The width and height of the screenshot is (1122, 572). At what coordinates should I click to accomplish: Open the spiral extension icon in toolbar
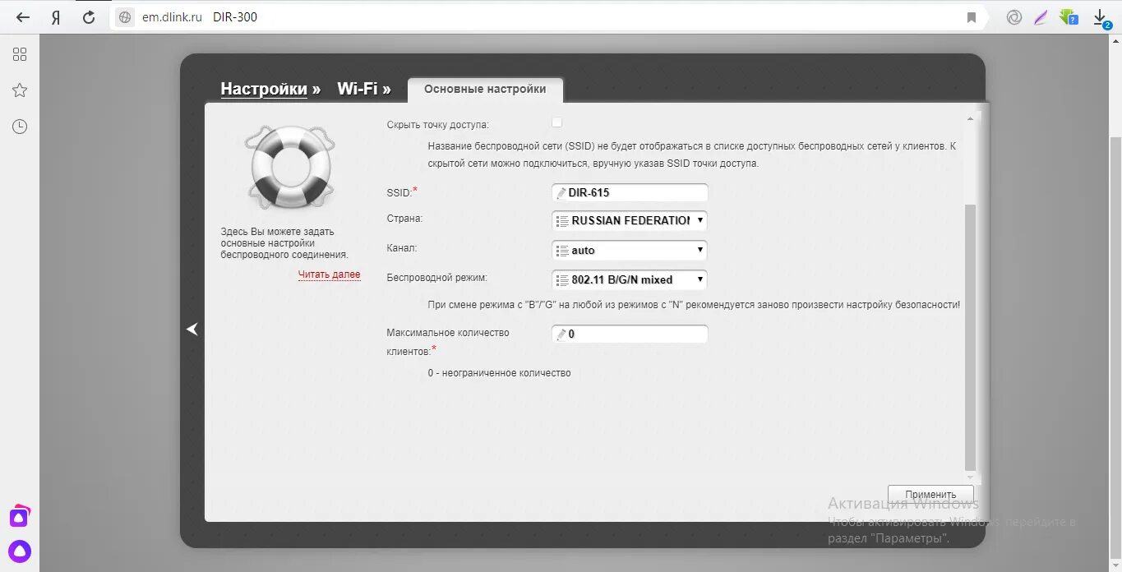point(1014,17)
